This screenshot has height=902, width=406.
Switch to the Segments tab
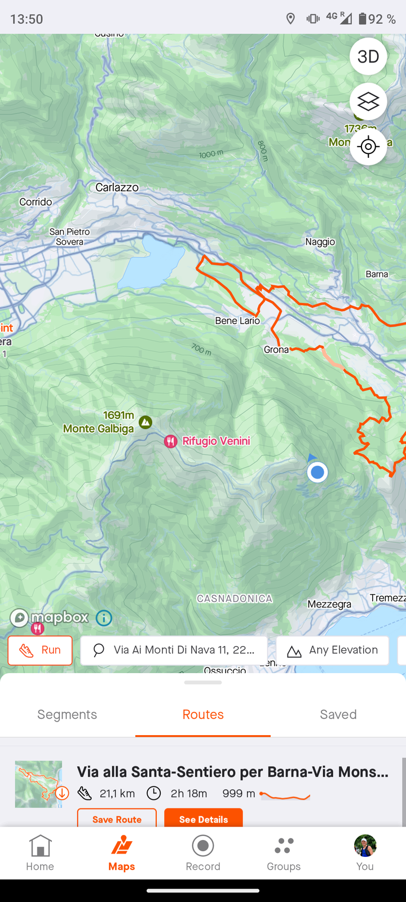[67, 714]
